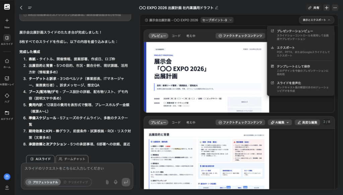Viewport: 343px width, 195px height.
Task: Open AI受信トレイ inbox icon
Action: [7, 78]
